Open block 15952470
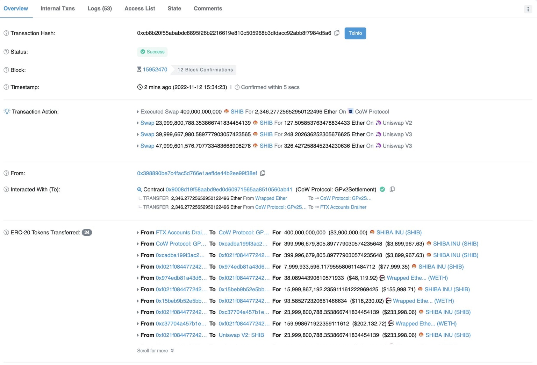 [155, 70]
